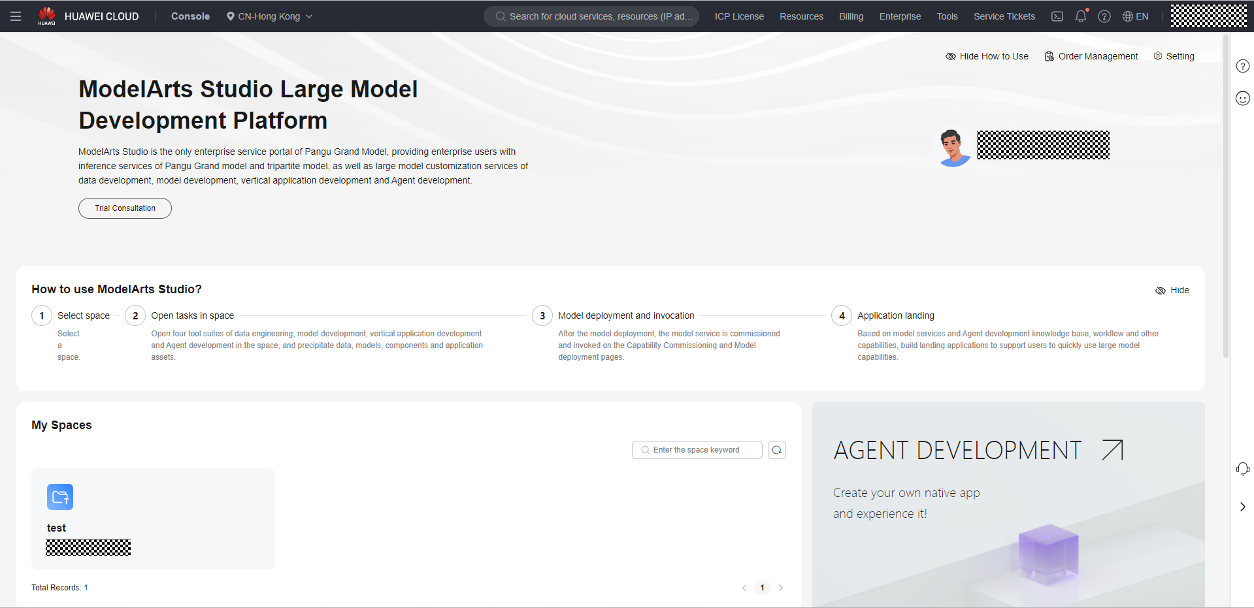Open the notifications bell
This screenshot has width=1254, height=608.
(1080, 16)
